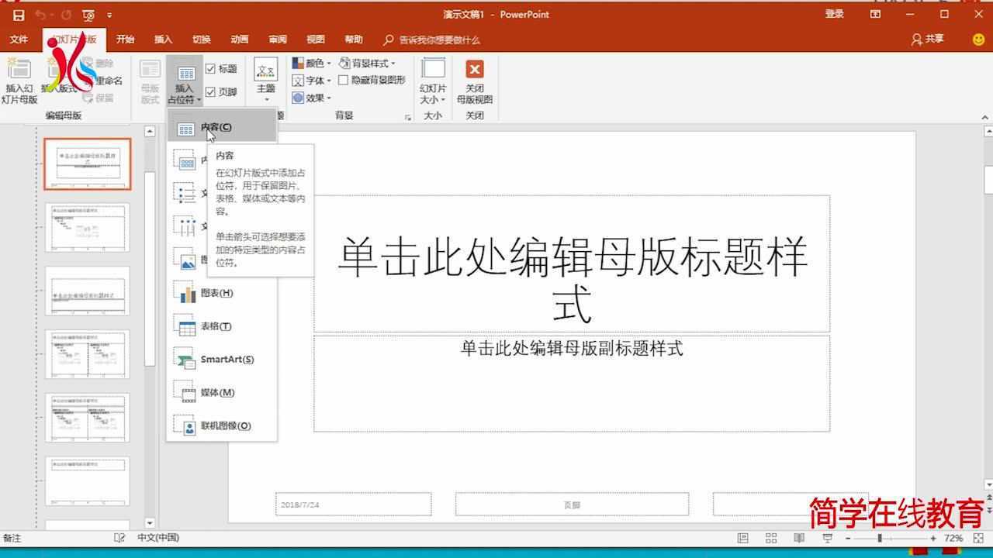Click the Insert Placeholder (插入占位符) icon
The image size is (993, 558).
tap(185, 74)
